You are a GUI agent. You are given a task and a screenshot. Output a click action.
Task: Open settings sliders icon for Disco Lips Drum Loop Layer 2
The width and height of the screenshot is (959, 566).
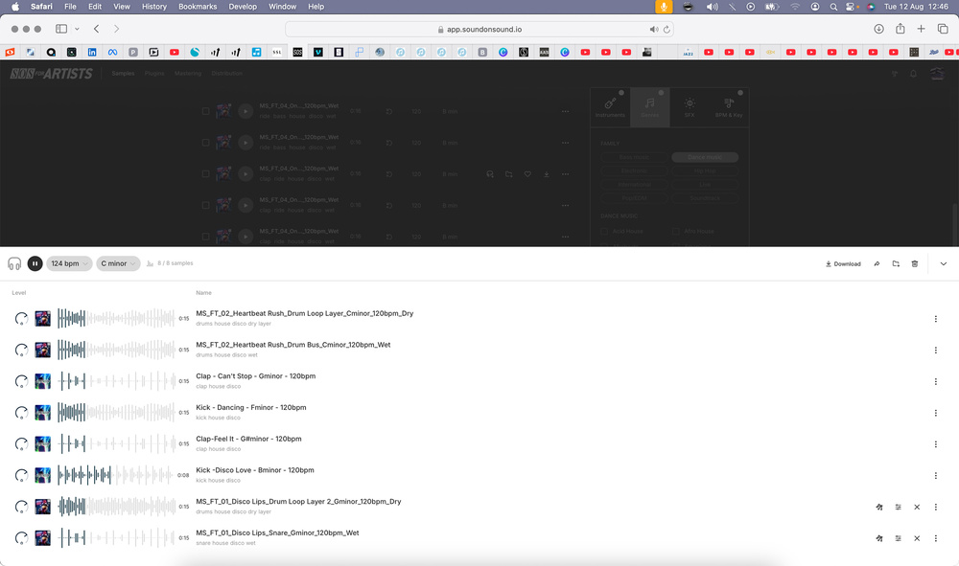coord(899,507)
